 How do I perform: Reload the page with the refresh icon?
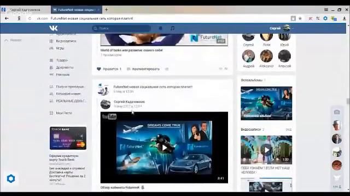(x=30, y=19)
